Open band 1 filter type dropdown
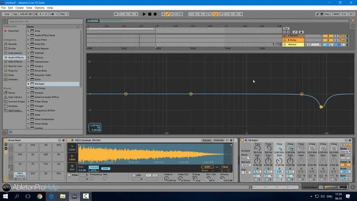 tap(257, 176)
